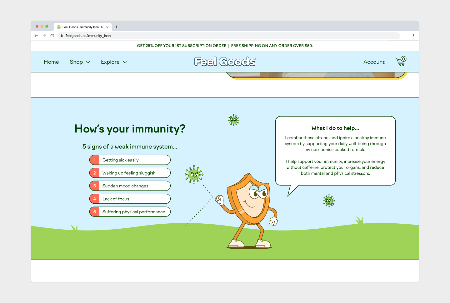Click the cropped photo below the navbar
The height and width of the screenshot is (303, 450).
(317, 76)
